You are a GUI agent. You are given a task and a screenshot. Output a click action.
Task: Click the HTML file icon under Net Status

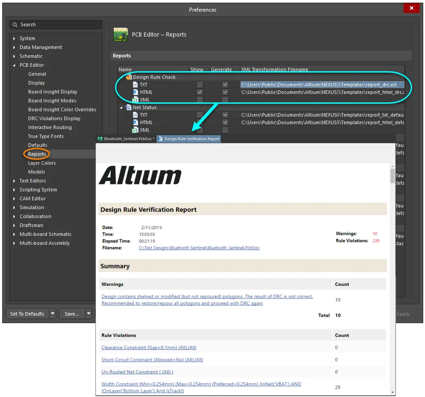click(135, 122)
